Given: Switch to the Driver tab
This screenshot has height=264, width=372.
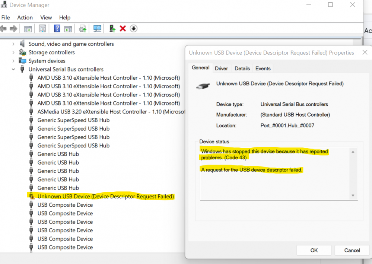Looking at the screenshot, I should click(x=221, y=69).
